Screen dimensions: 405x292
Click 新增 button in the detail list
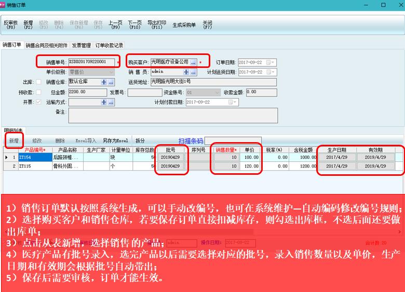pyautogui.click(x=14, y=141)
